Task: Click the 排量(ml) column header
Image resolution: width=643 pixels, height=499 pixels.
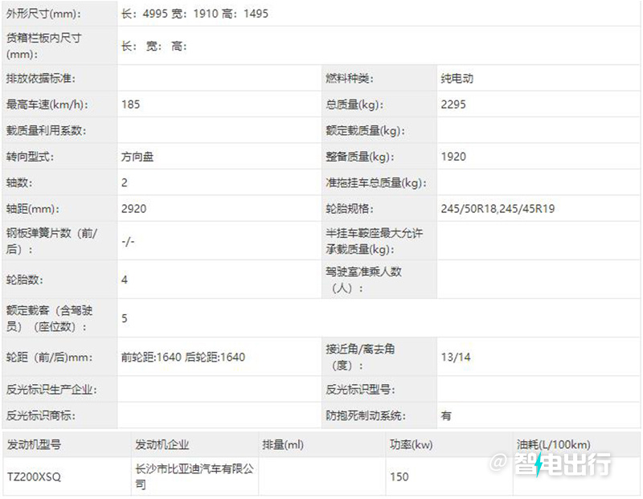Action: click(283, 444)
